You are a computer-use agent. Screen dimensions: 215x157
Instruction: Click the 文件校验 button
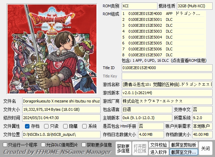[x=158, y=145]
